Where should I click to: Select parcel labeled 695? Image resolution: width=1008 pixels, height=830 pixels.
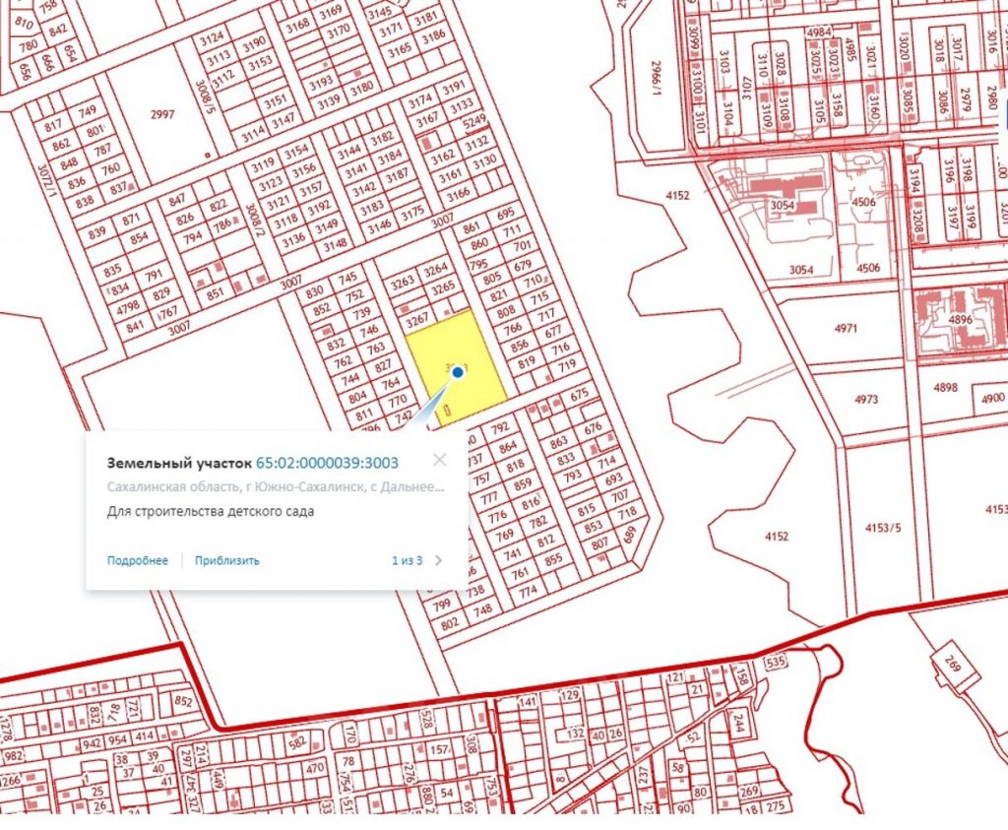click(x=505, y=213)
